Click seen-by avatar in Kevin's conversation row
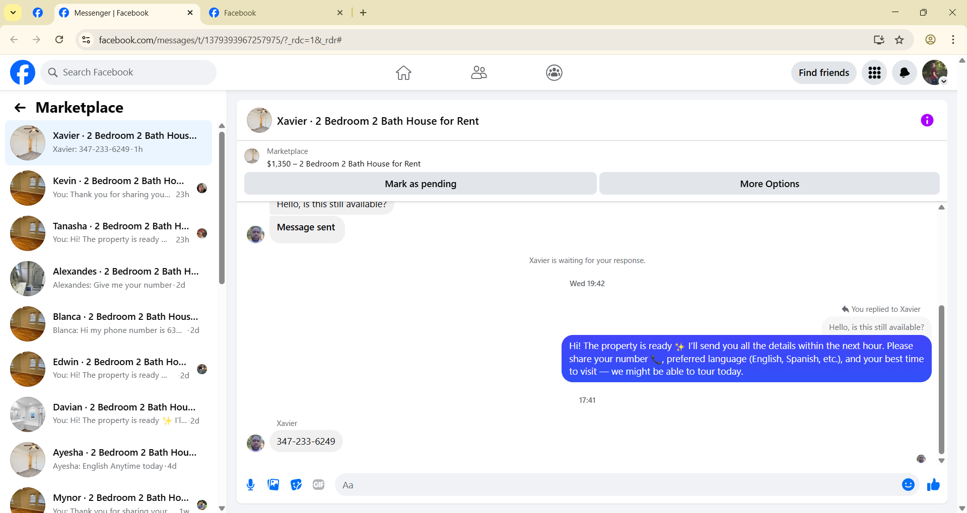The image size is (967, 513). click(202, 188)
